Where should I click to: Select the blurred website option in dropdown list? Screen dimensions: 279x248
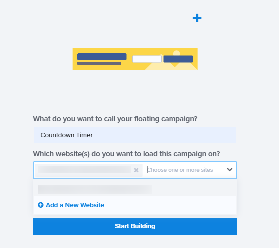135,189
